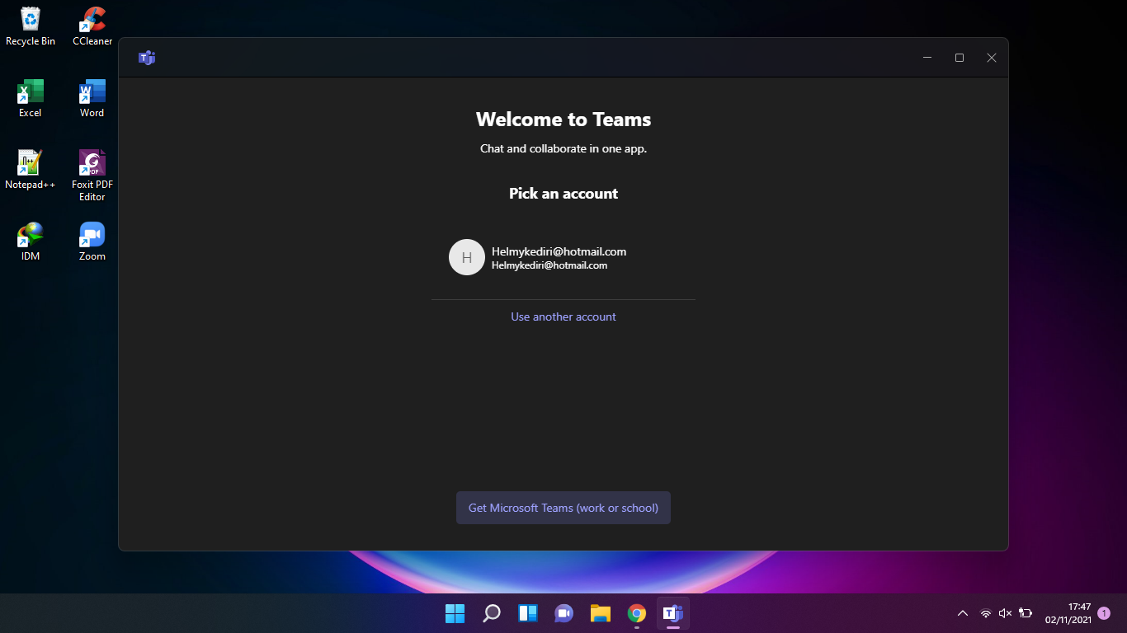Image resolution: width=1127 pixels, height=633 pixels.
Task: Select the Helmykediri@hotmail.com account
Action: tap(563, 257)
